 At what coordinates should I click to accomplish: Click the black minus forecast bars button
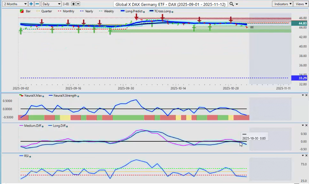coord(78,4)
